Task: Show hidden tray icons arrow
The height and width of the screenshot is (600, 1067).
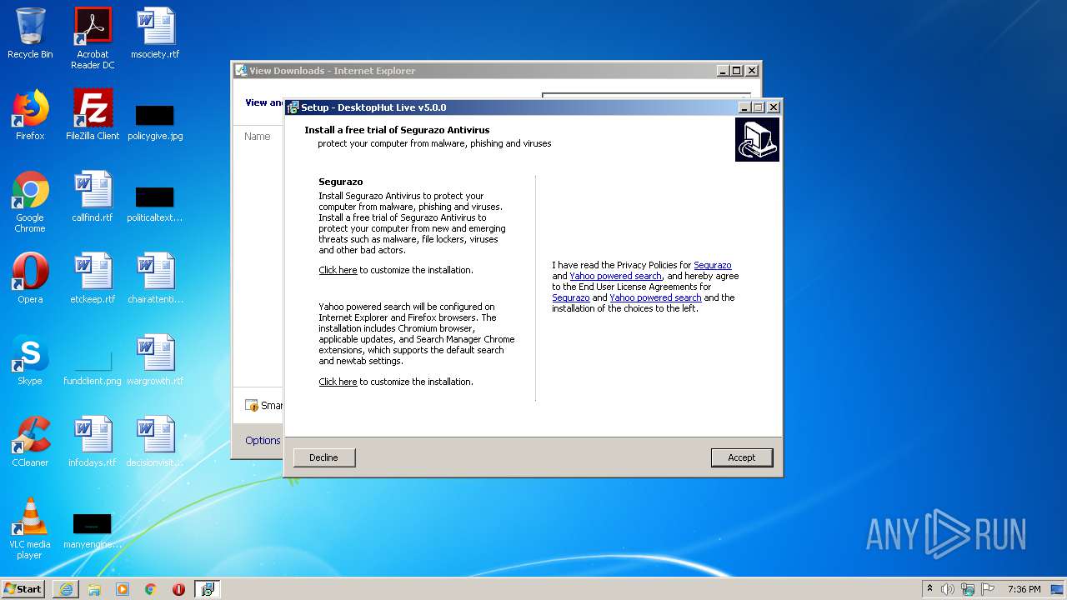Action: (929, 589)
